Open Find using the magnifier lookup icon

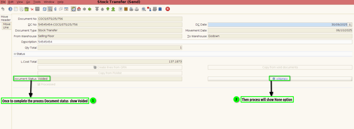pyautogui.click(x=50, y=9)
